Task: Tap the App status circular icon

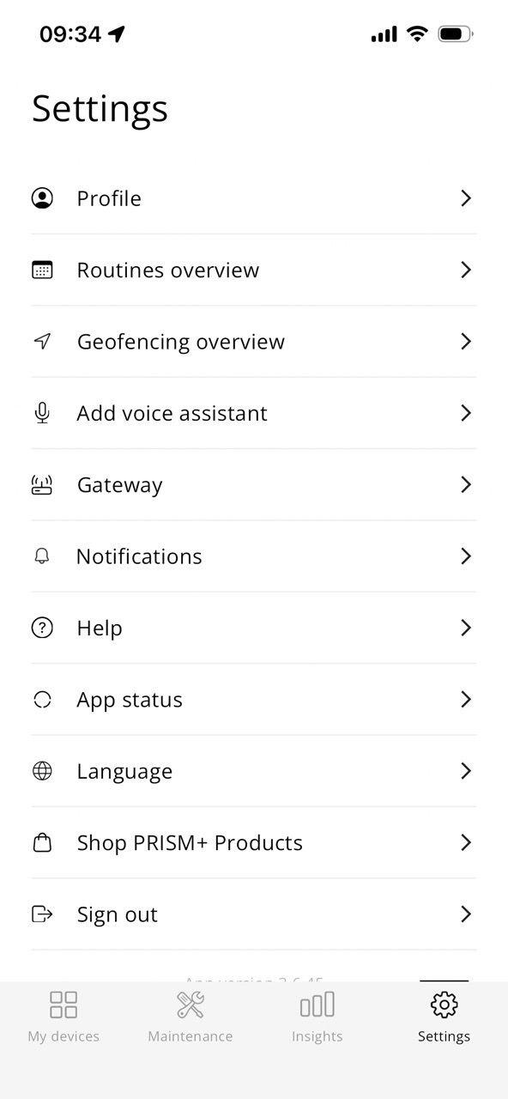Action: click(42, 700)
